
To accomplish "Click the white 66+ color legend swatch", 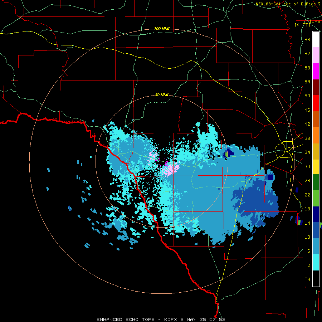I will tap(316, 39).
